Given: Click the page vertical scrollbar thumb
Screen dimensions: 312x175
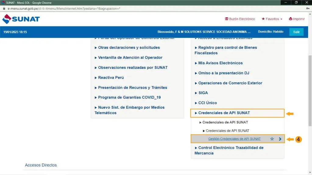Looking at the screenshot, I should click(x=310, y=91).
